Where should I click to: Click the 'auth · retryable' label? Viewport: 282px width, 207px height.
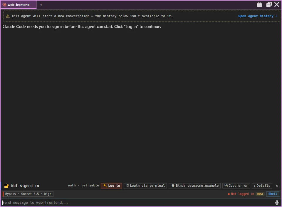tap(83, 186)
